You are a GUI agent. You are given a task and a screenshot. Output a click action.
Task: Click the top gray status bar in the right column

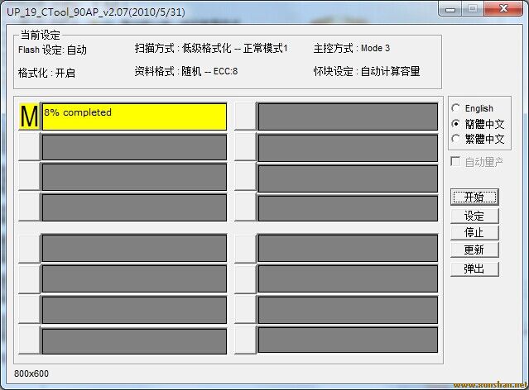click(348, 117)
